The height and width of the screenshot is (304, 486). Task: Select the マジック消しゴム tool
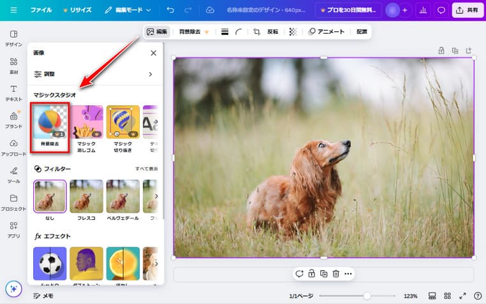coord(87,129)
